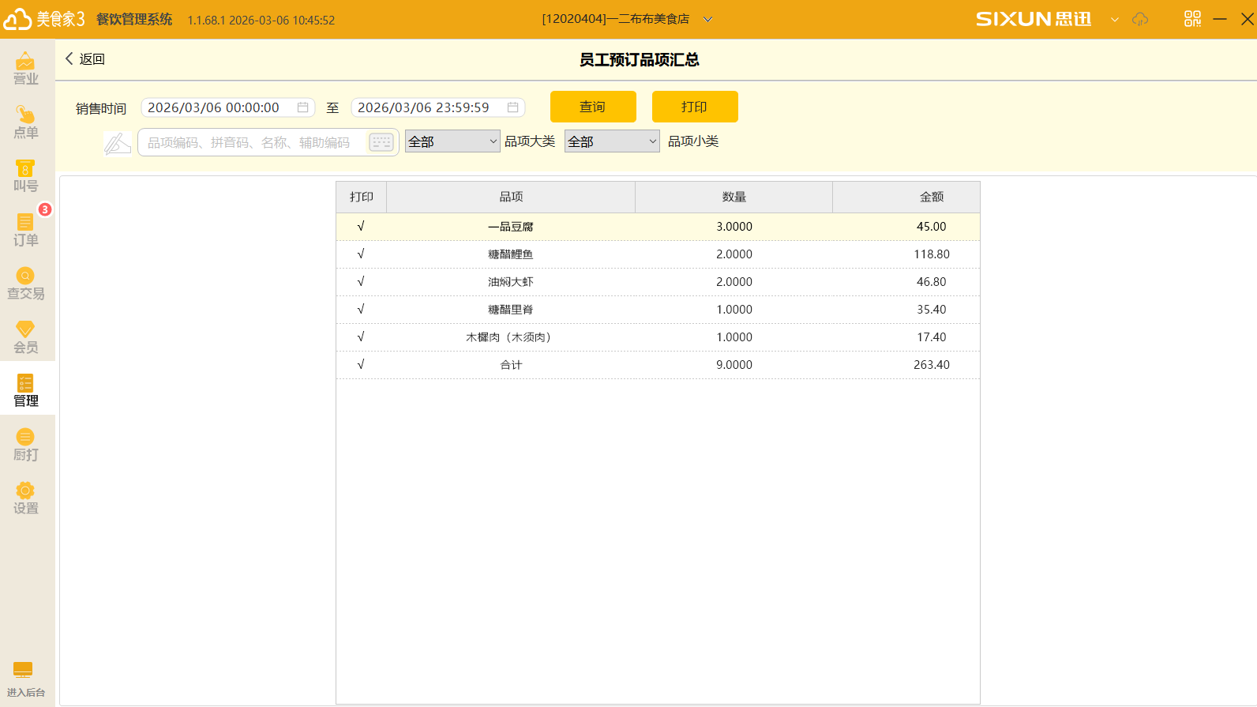The height and width of the screenshot is (707, 1257).
Task: Open the 厨打 kitchen printing section
Action: click(26, 445)
